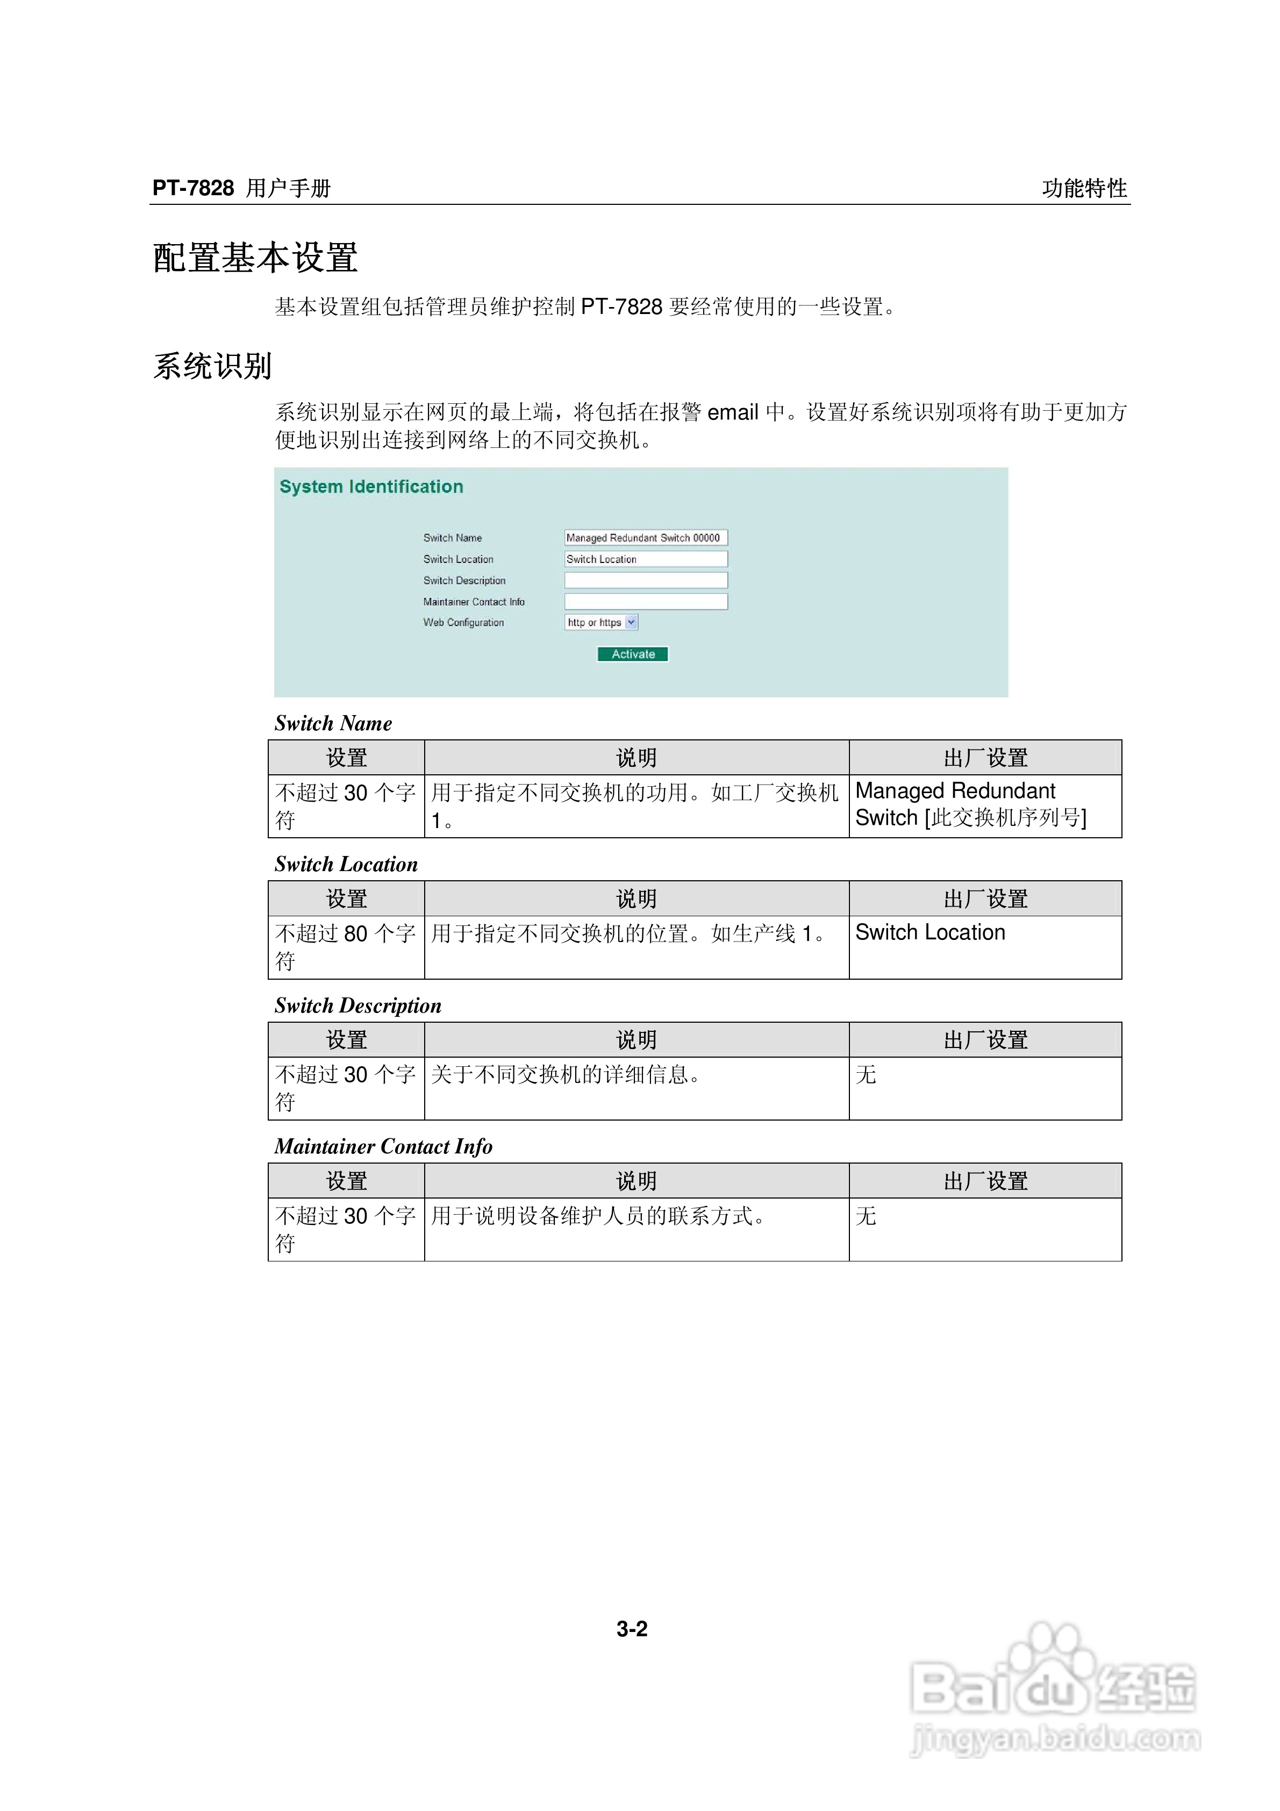The image size is (1280, 1811).
Task: Click the 功能特性 header text
Action: 1084,189
